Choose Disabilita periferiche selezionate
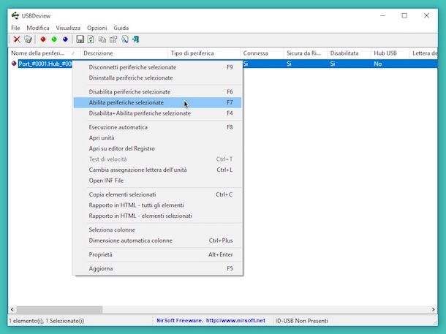The height and width of the screenshot is (334, 446). click(158, 92)
